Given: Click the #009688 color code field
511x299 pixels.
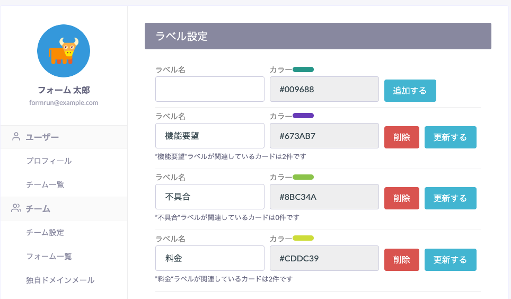Looking at the screenshot, I should 324,89.
